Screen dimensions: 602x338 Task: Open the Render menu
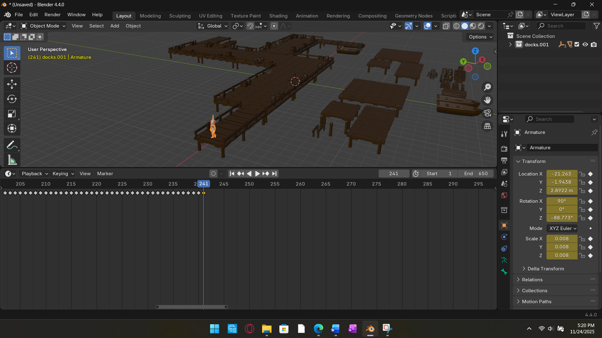[x=52, y=15]
